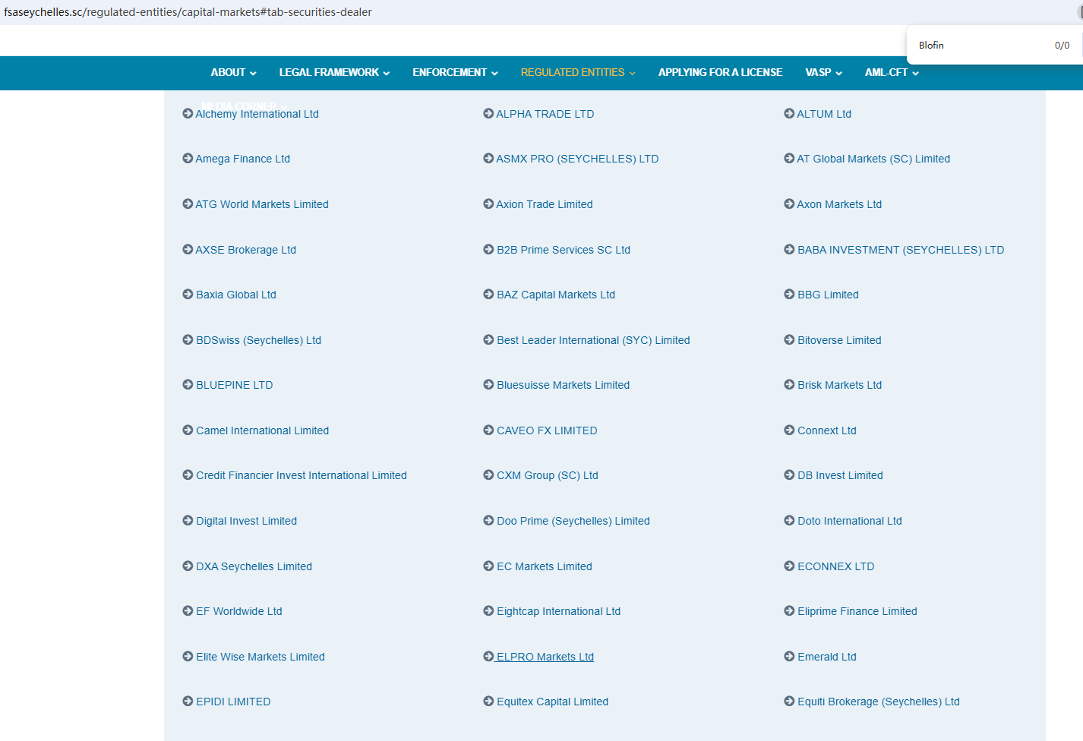Click arrow icon beside Bitoverse Limited
Screen dimensions: 1083x741
[x=789, y=339]
